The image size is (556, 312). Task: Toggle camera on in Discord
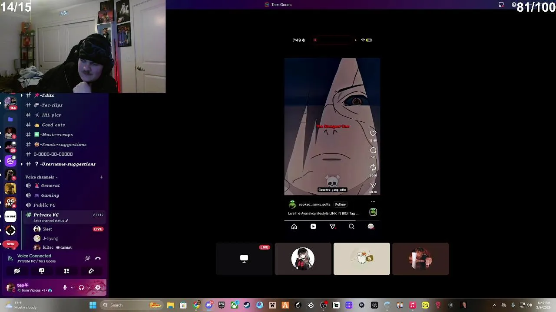click(17, 271)
